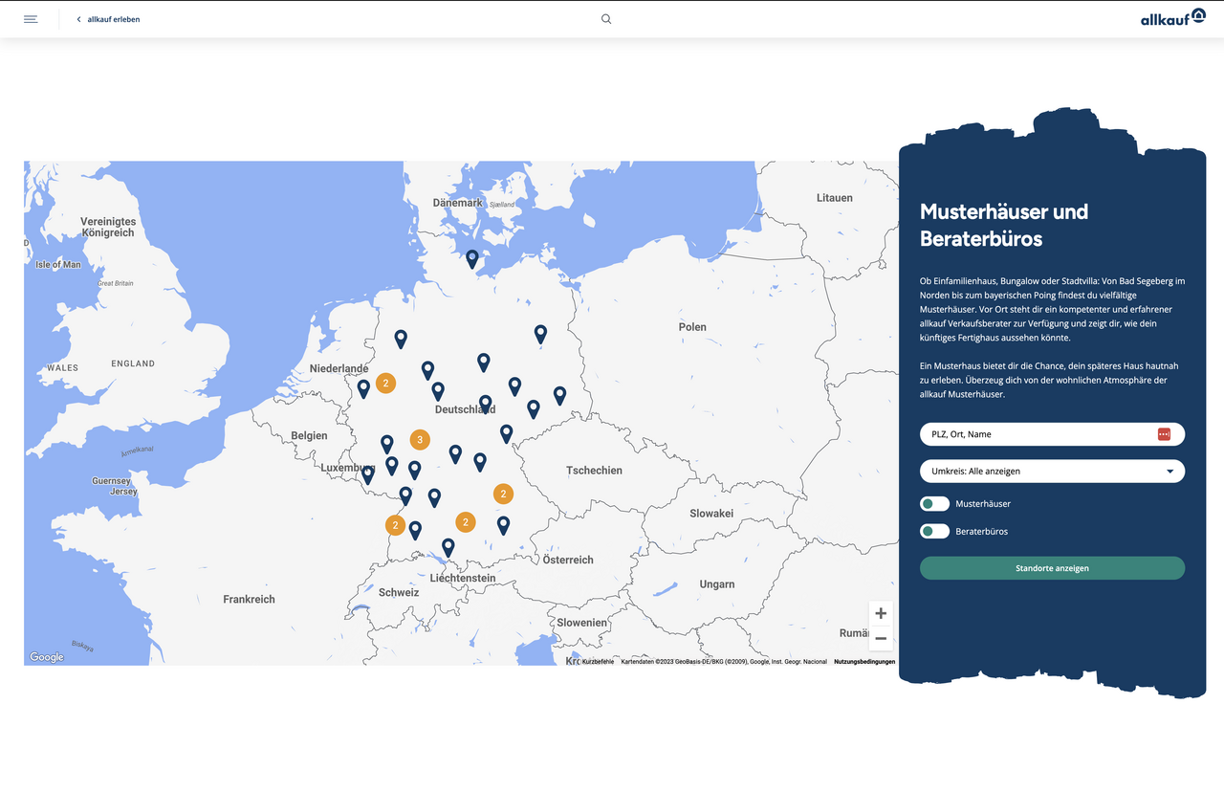Open the orange cluster marker labeled 3
This screenshot has width=1224, height=792.
tap(420, 439)
